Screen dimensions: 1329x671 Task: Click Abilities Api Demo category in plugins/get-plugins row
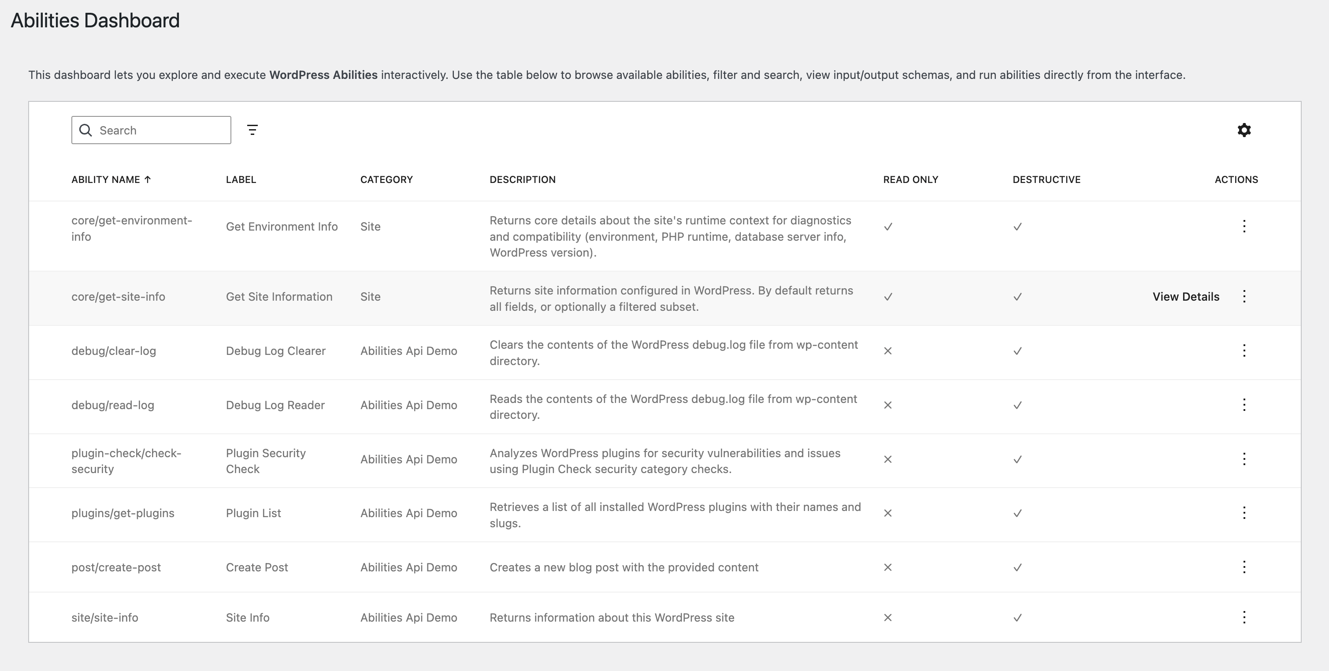point(408,513)
